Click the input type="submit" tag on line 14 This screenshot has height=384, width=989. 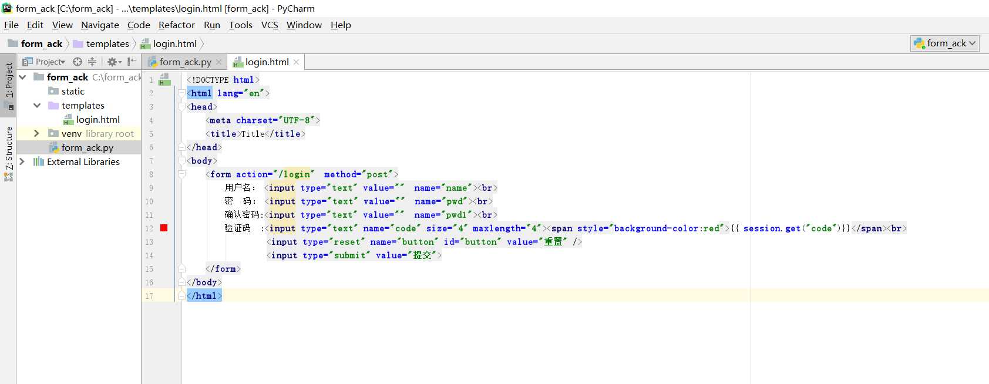pyautogui.click(x=354, y=255)
